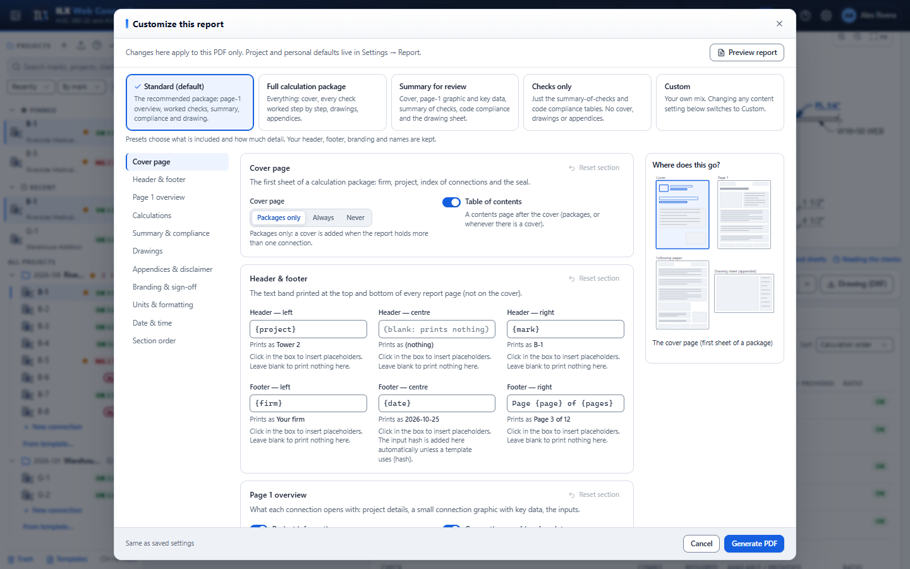Click Generate PDF button
This screenshot has height=569, width=910.
pos(754,544)
